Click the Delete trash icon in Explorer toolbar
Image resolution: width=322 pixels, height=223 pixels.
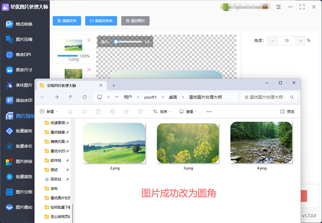point(141,112)
